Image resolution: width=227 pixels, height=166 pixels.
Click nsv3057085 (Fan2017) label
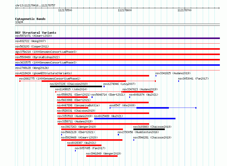[x=90, y=148]
